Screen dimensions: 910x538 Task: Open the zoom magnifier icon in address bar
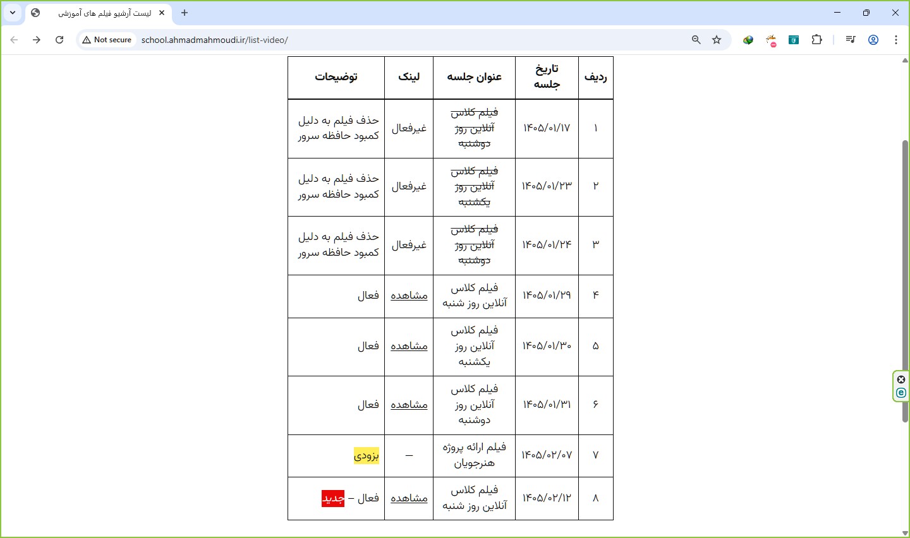click(x=696, y=40)
